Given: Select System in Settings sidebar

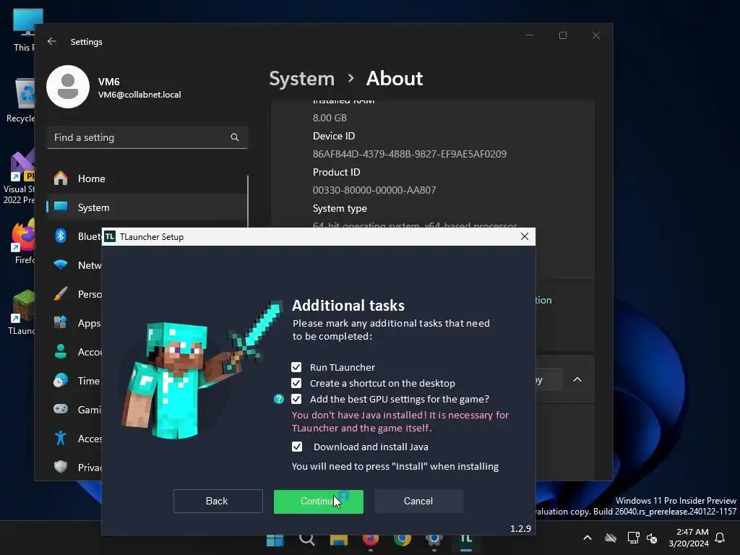Looking at the screenshot, I should [147, 207].
